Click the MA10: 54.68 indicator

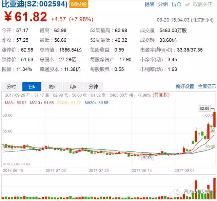(x=42, y=103)
